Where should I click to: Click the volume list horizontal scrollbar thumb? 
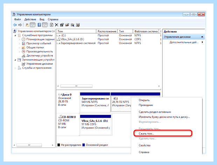[x=76, y=86]
